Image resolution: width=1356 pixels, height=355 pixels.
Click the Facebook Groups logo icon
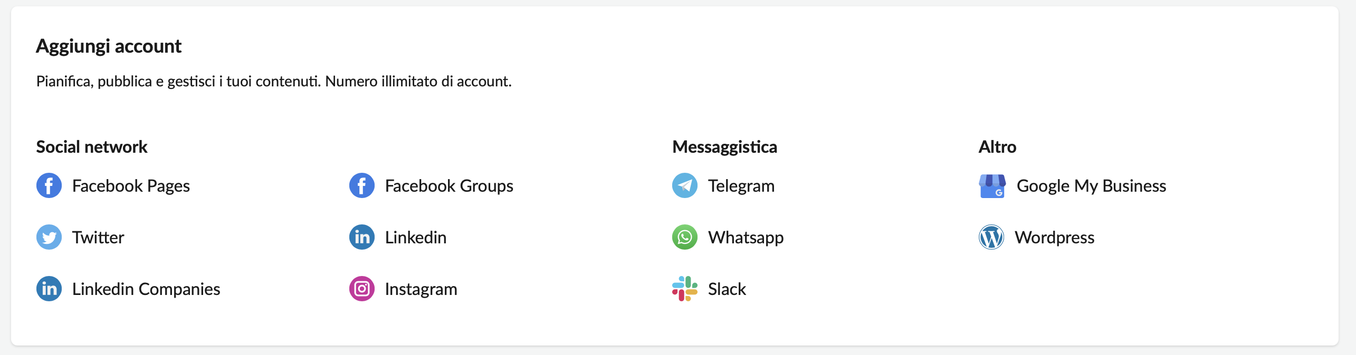click(x=362, y=185)
